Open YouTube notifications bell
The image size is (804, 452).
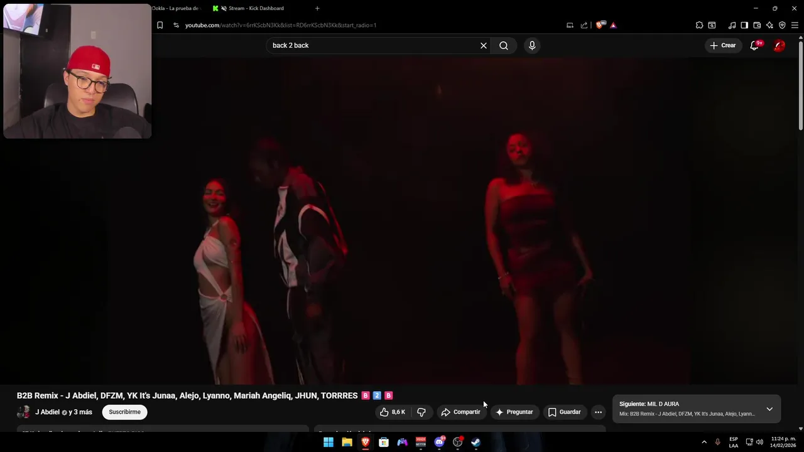click(x=755, y=45)
